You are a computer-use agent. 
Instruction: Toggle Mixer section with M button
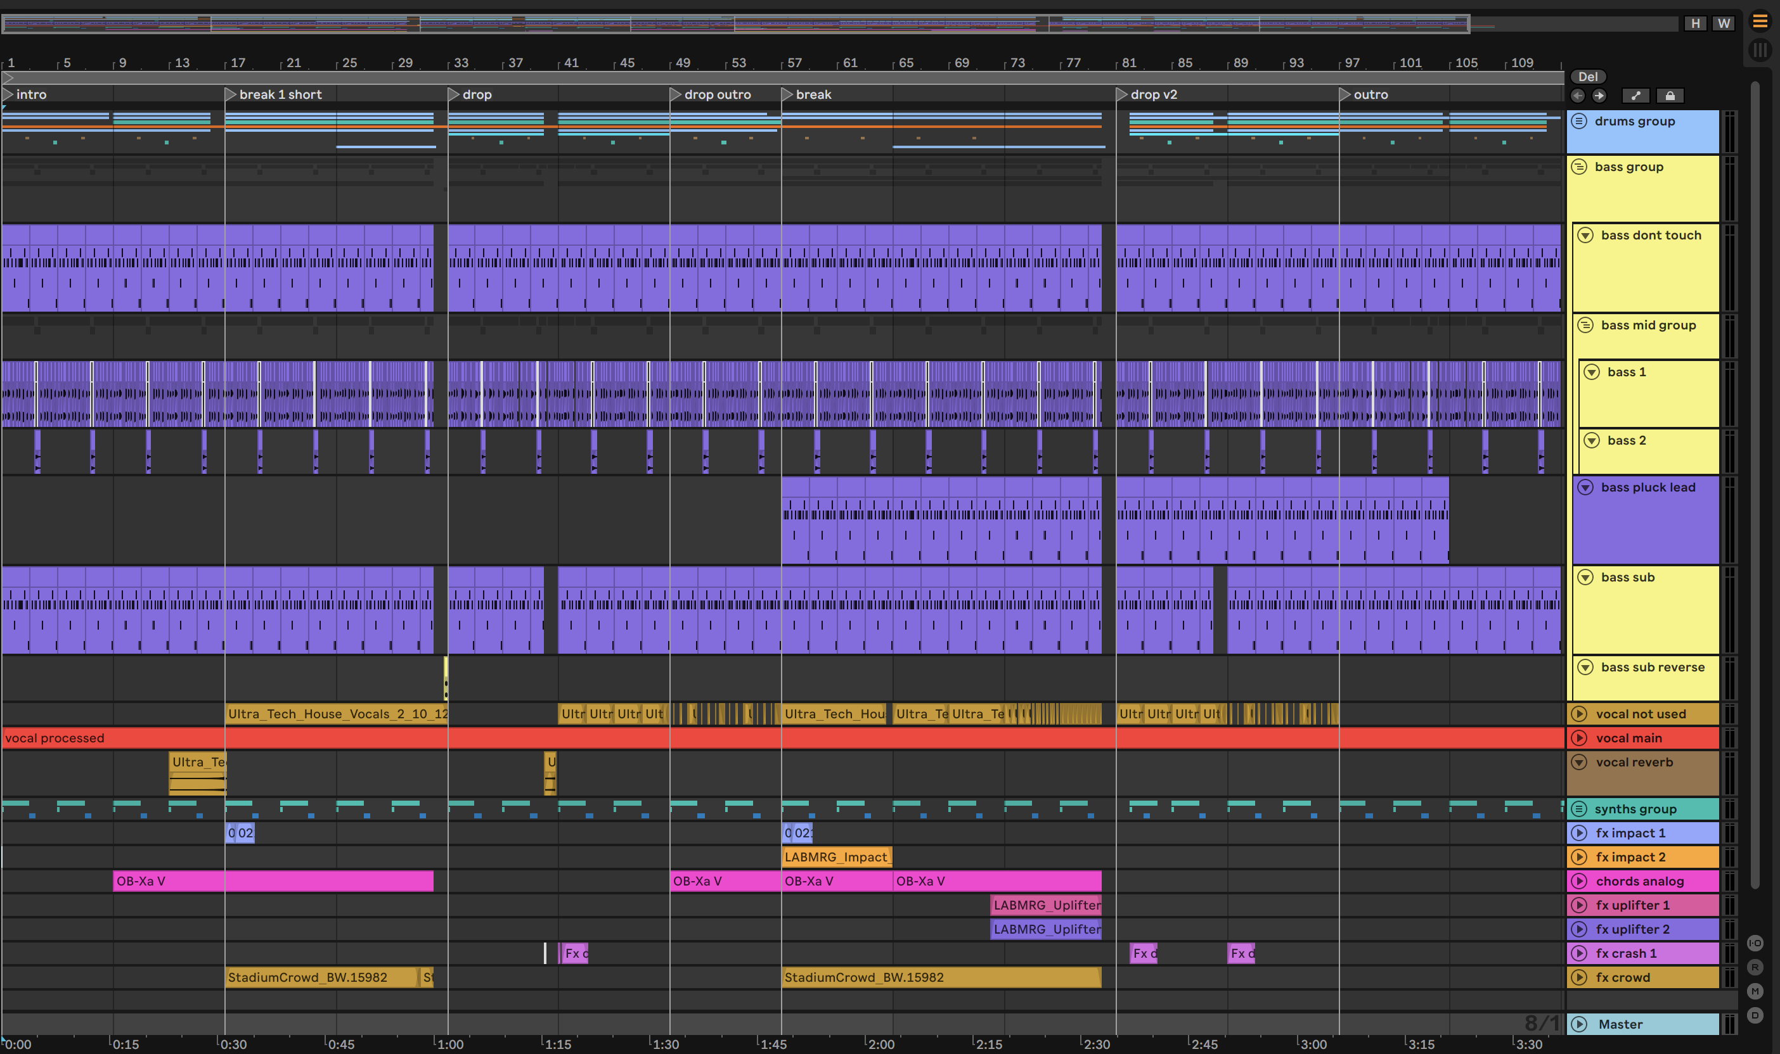click(x=1755, y=991)
